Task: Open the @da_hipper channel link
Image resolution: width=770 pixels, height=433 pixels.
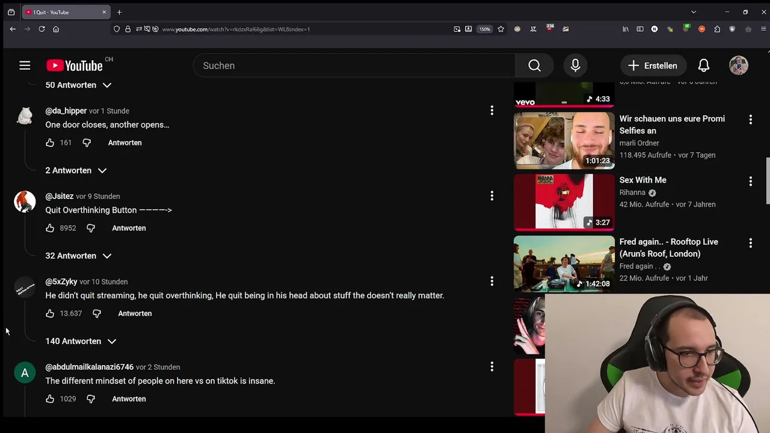Action: point(66,111)
